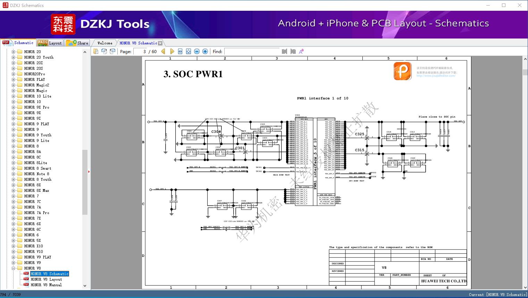Select the HONOR 7A Pro folder
The image size is (528, 298).
point(36,213)
